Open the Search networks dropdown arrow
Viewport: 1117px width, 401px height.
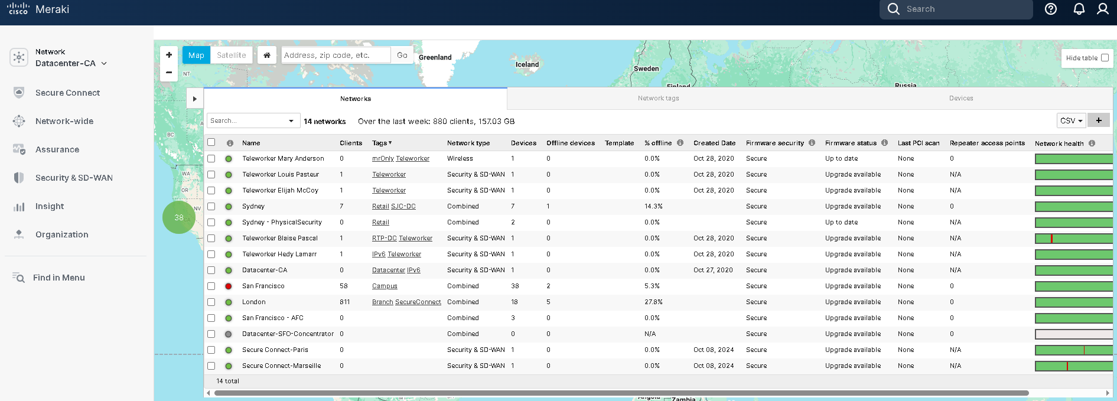point(291,120)
